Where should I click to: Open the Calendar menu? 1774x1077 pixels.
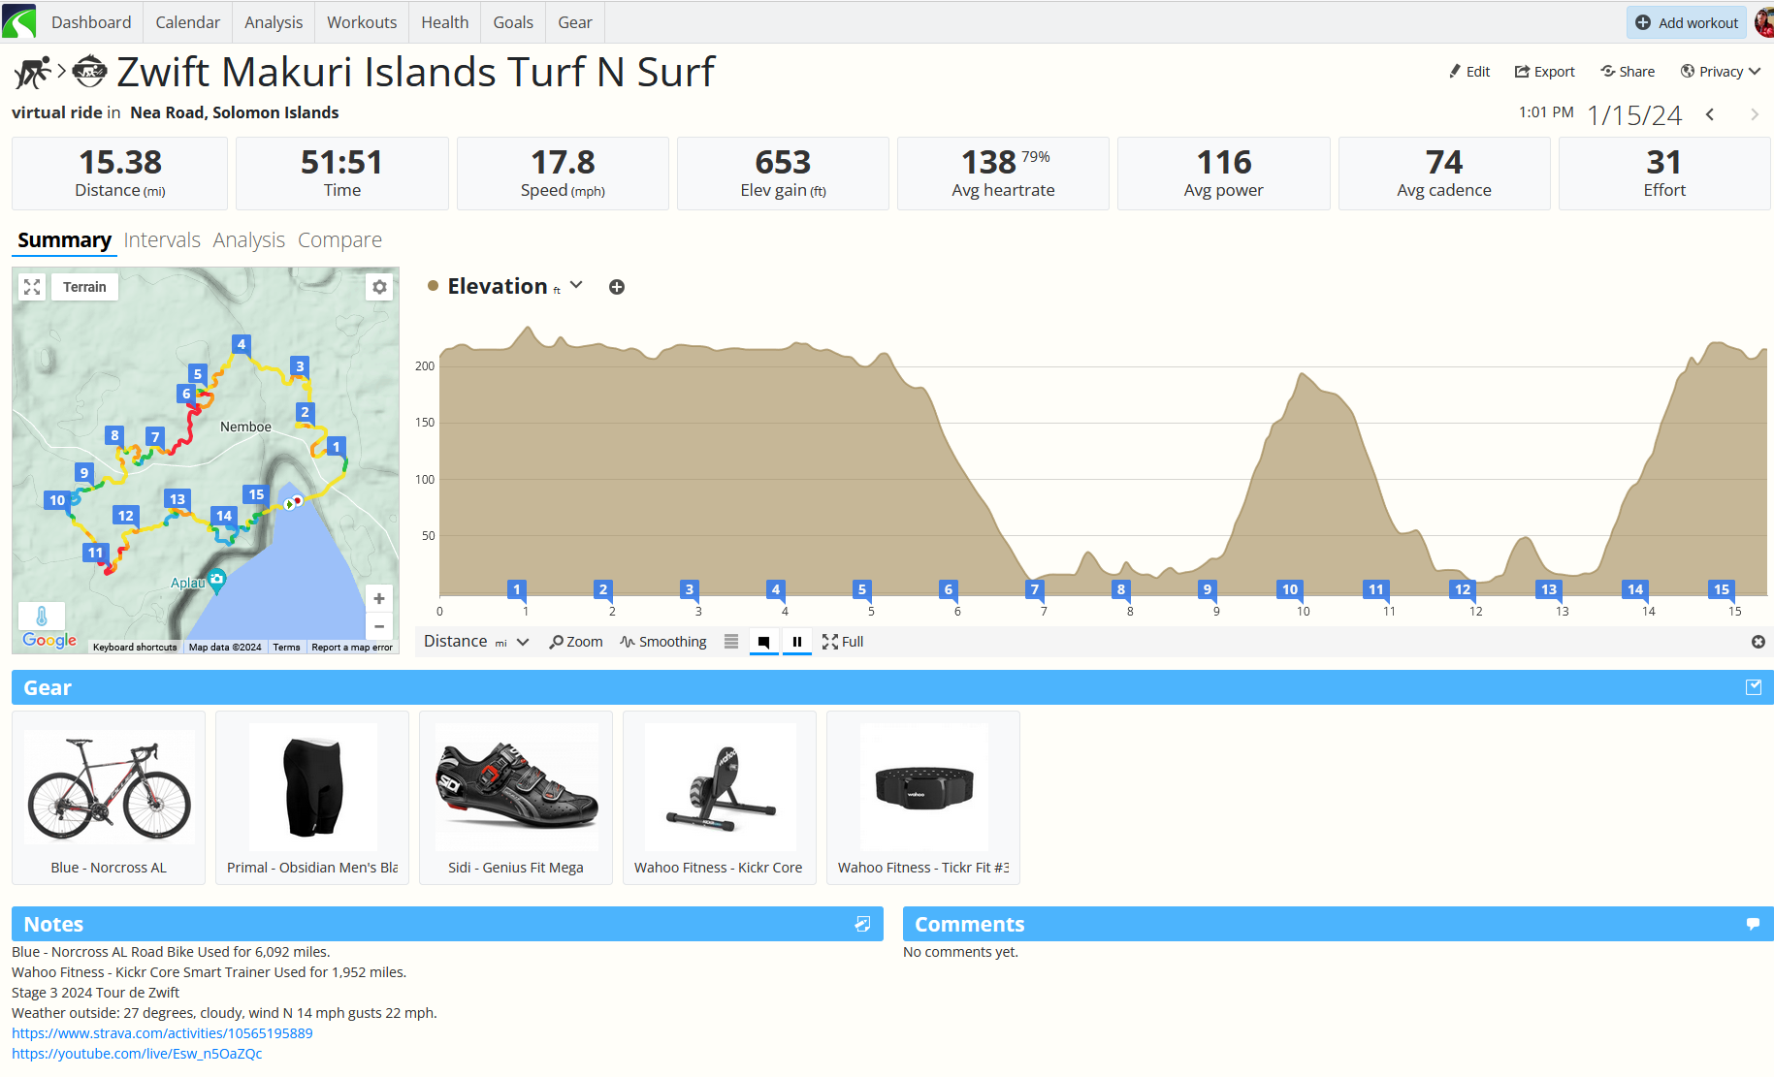(188, 22)
